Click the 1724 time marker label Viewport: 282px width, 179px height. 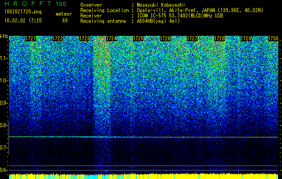[x=112, y=38]
